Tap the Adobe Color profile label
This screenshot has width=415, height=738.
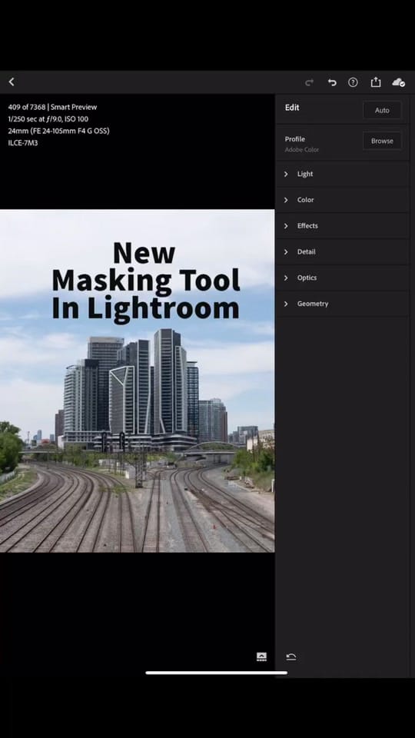(x=301, y=150)
